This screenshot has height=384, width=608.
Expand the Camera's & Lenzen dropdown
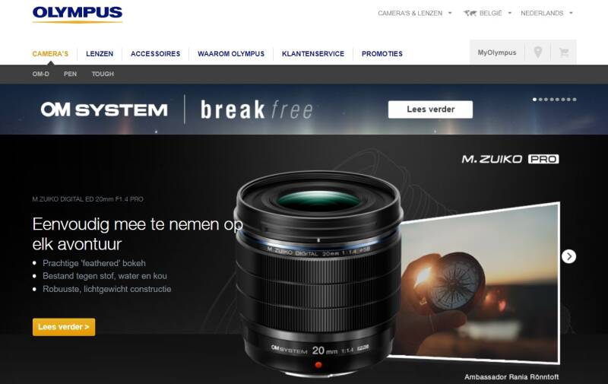[x=414, y=13]
